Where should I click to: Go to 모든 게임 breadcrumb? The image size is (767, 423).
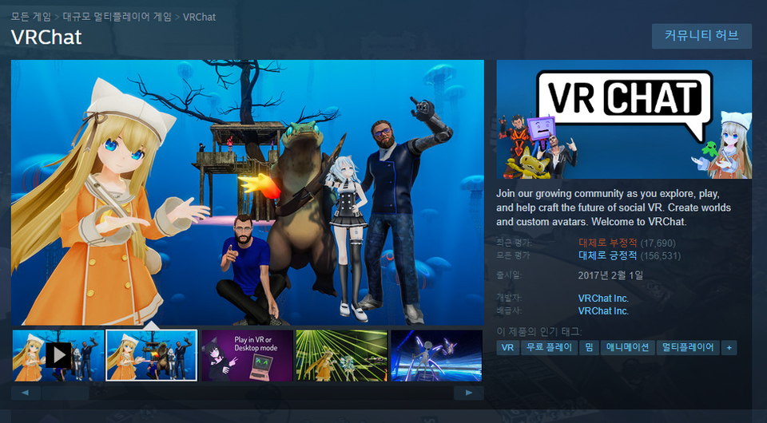30,17
